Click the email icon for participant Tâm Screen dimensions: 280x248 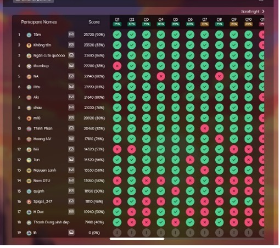[x=71, y=35]
